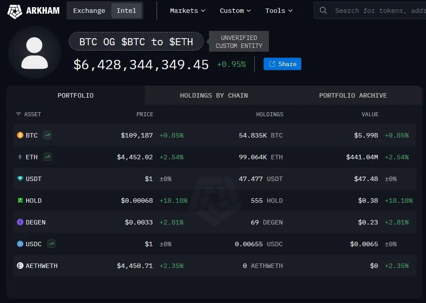Click the Share button
This screenshot has width=426, height=303.
pyautogui.click(x=282, y=64)
